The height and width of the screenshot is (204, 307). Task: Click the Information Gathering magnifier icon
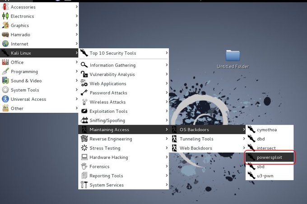[84, 65]
